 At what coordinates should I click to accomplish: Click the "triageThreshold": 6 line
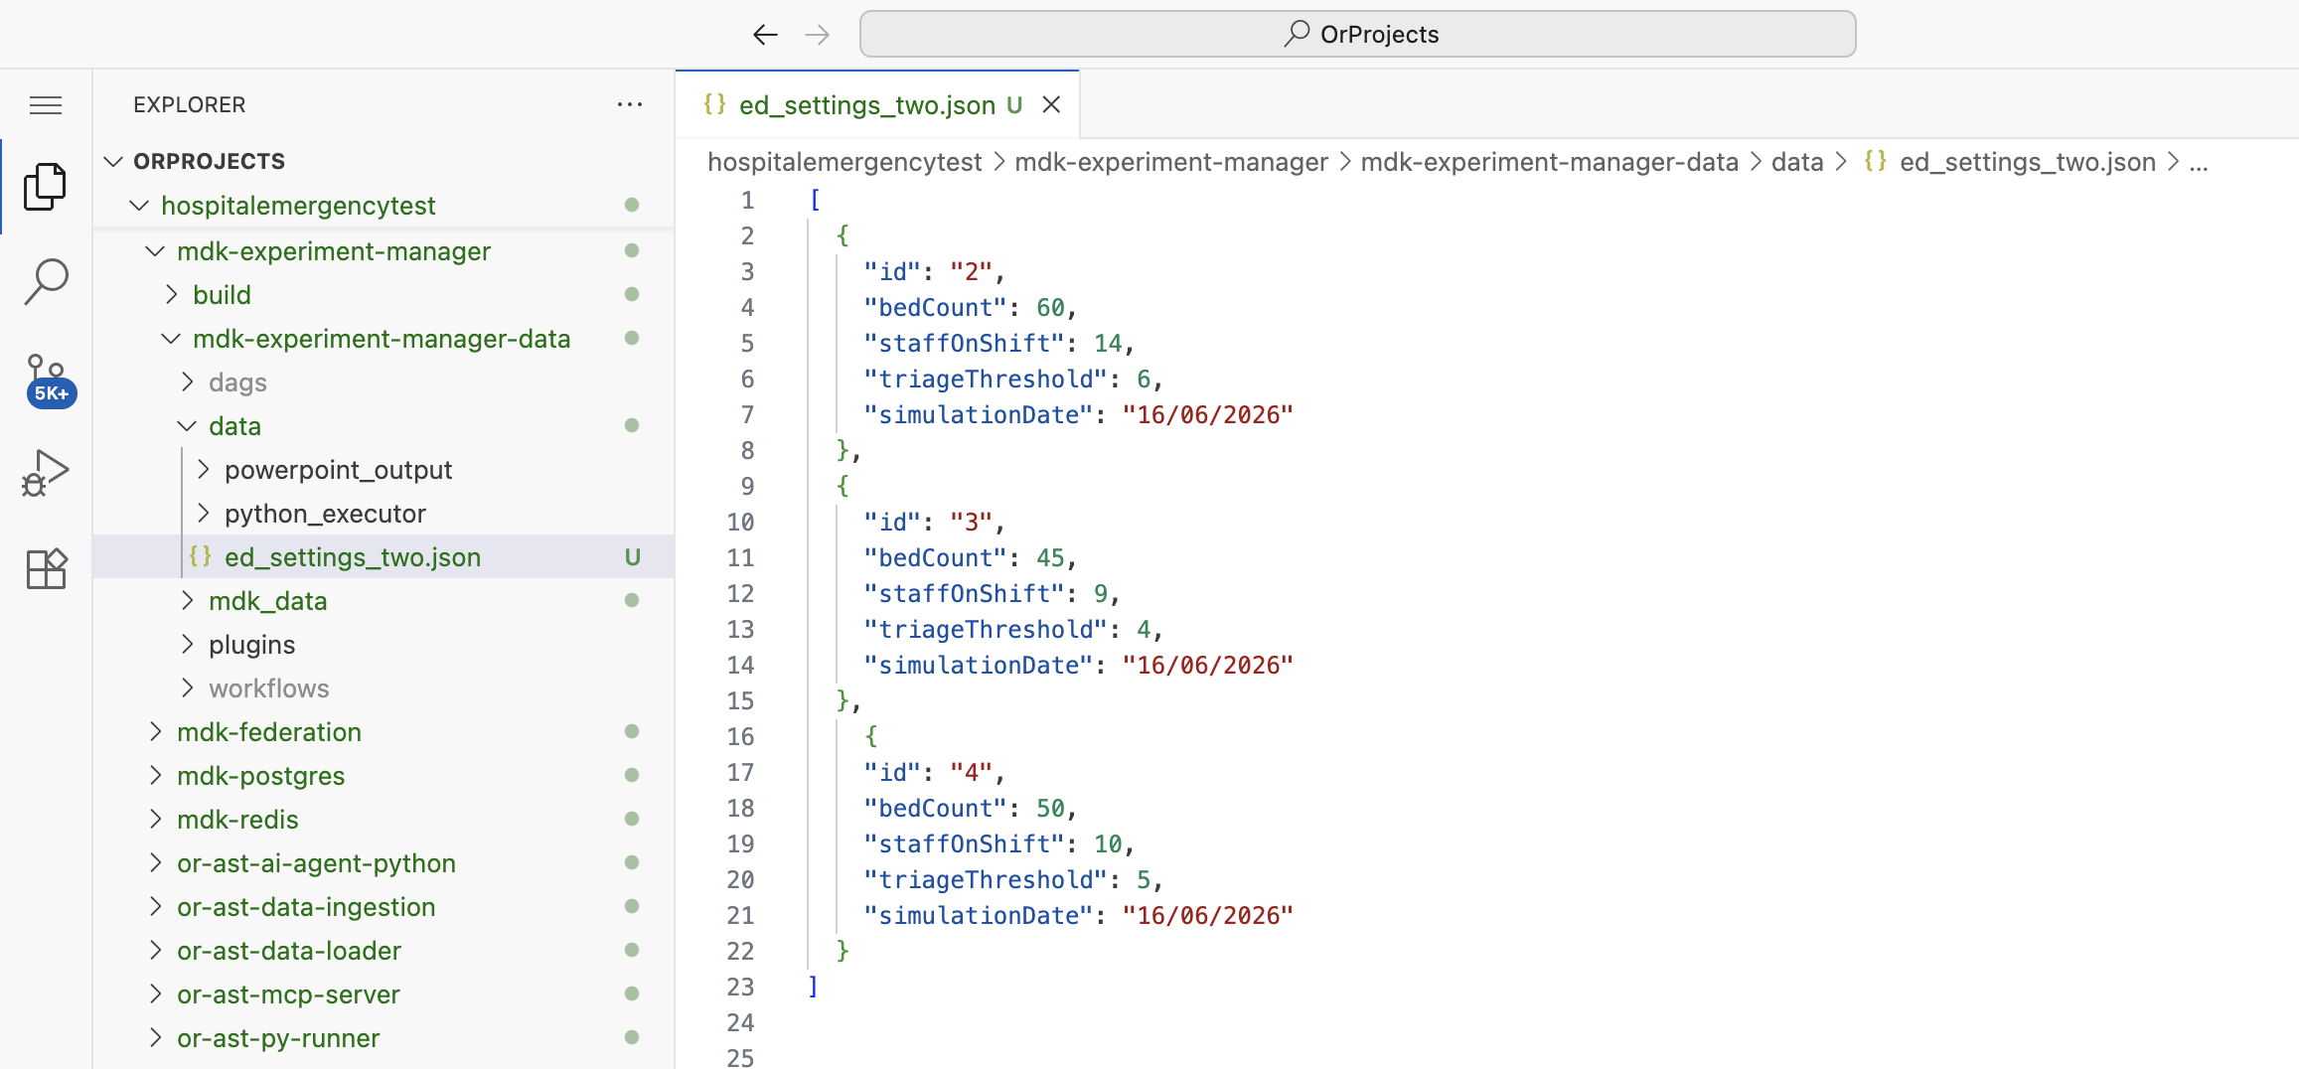[x=1012, y=379]
